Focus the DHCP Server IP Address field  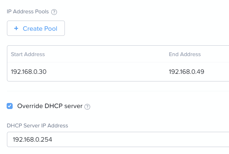118,139
